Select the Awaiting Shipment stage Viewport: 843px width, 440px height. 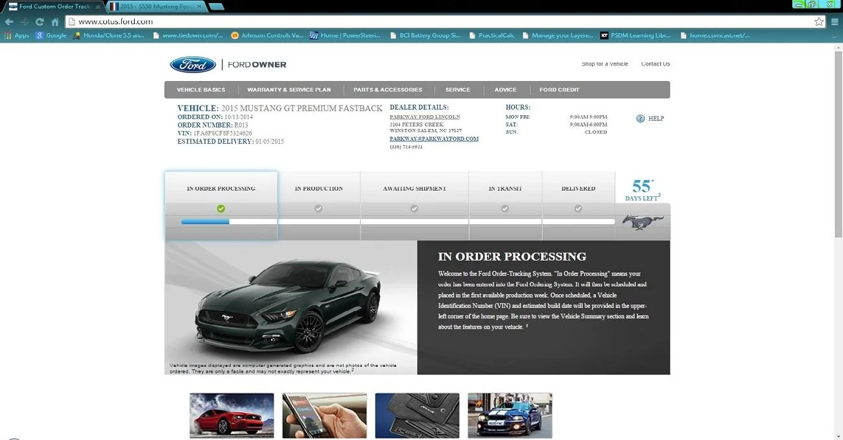click(414, 206)
